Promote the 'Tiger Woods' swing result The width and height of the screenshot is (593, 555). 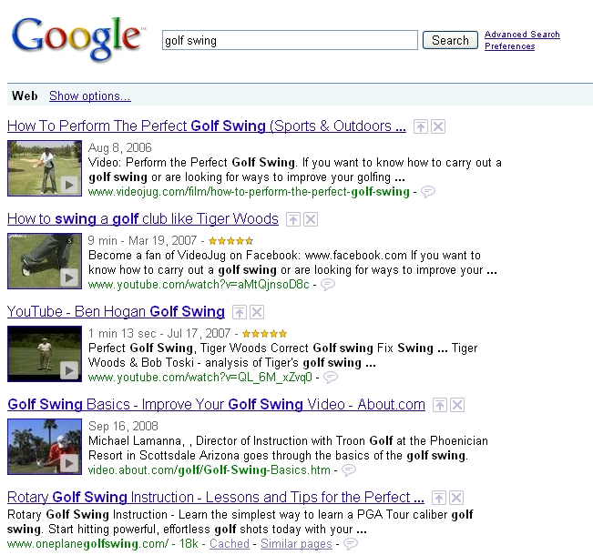coord(293,219)
